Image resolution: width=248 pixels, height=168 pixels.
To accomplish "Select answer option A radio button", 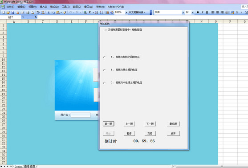I will click(104, 57).
